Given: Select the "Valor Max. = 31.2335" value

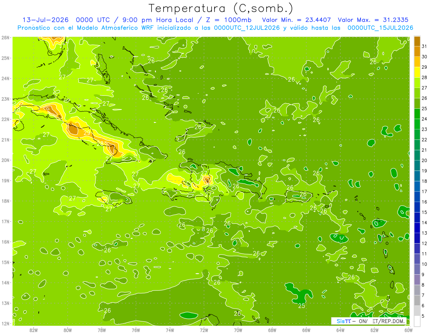Looking at the screenshot, I should (373, 20).
